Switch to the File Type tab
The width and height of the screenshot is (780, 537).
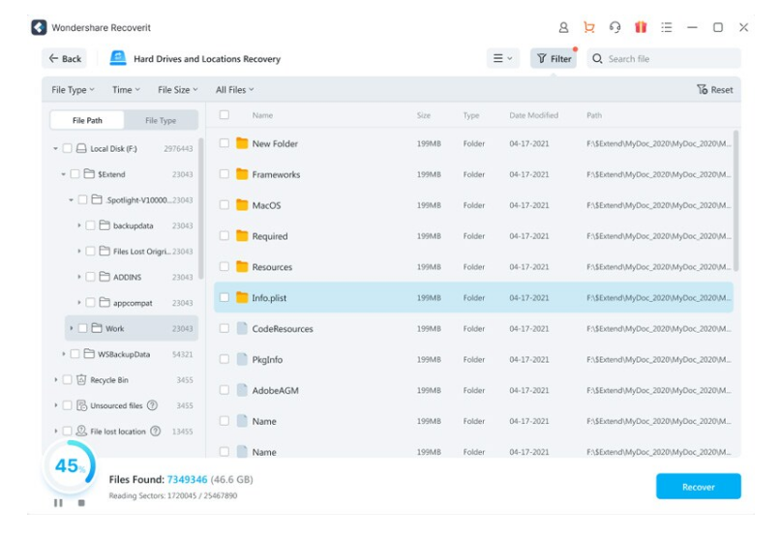point(161,121)
